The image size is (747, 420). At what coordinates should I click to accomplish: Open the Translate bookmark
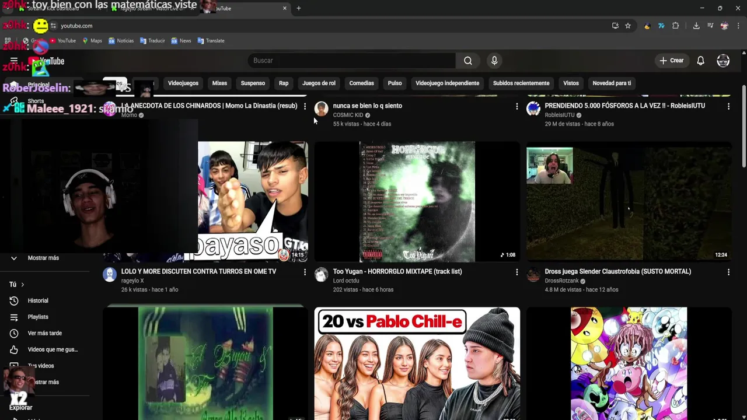[211, 41]
